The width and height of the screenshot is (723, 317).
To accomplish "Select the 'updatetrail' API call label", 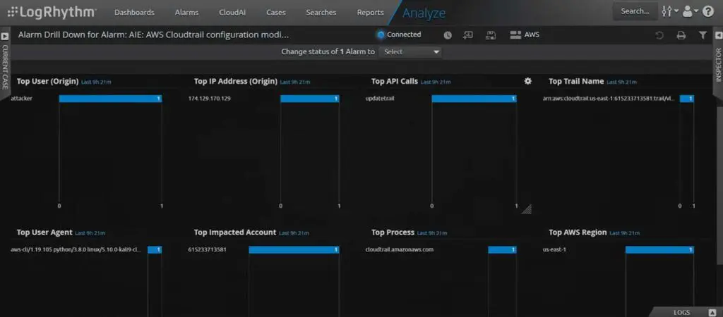I will click(x=379, y=99).
